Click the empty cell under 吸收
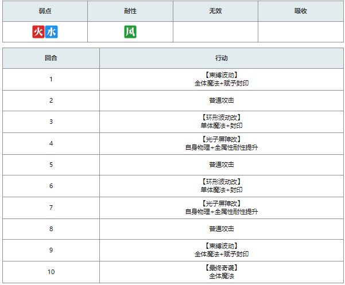 pyautogui.click(x=300, y=32)
